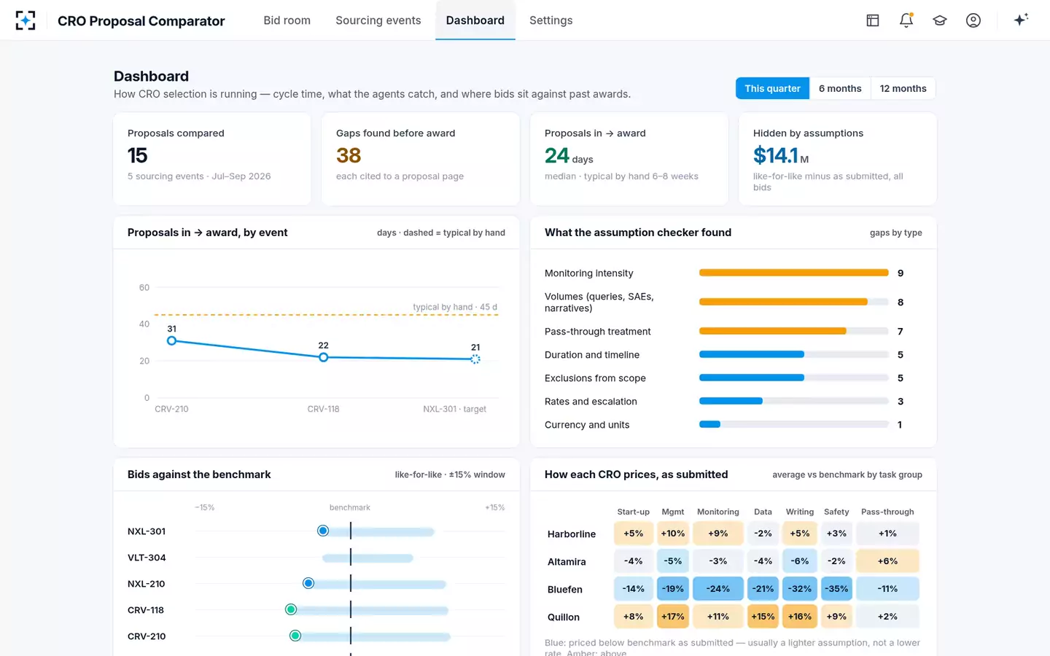Viewport: 1050px width, 656px height.
Task: Click the Monitoring intensity gap bar
Action: click(x=793, y=273)
